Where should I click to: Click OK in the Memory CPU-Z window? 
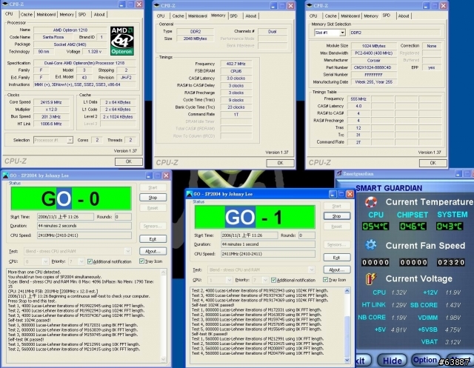[280, 163]
